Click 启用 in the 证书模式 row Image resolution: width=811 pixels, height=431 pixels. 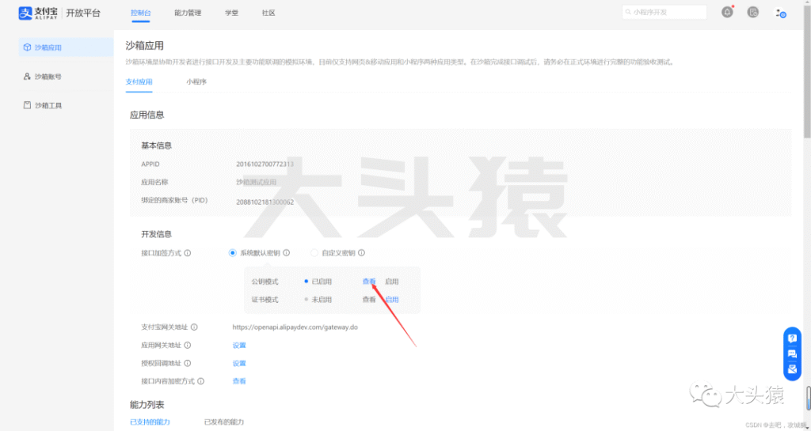click(x=392, y=300)
